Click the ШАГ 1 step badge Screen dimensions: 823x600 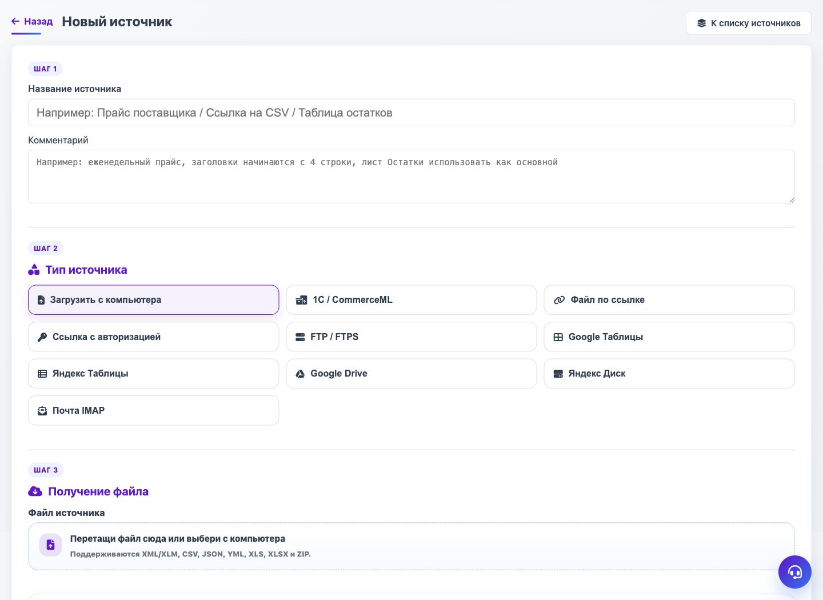45,69
